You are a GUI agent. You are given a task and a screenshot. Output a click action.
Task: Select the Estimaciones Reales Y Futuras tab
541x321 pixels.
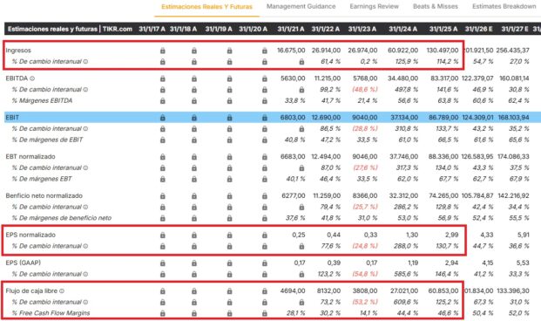click(206, 7)
